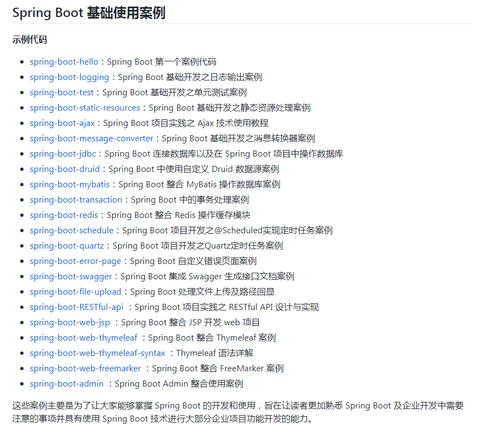
Task: Open spring-boot-message-converter link
Action: (x=91, y=139)
